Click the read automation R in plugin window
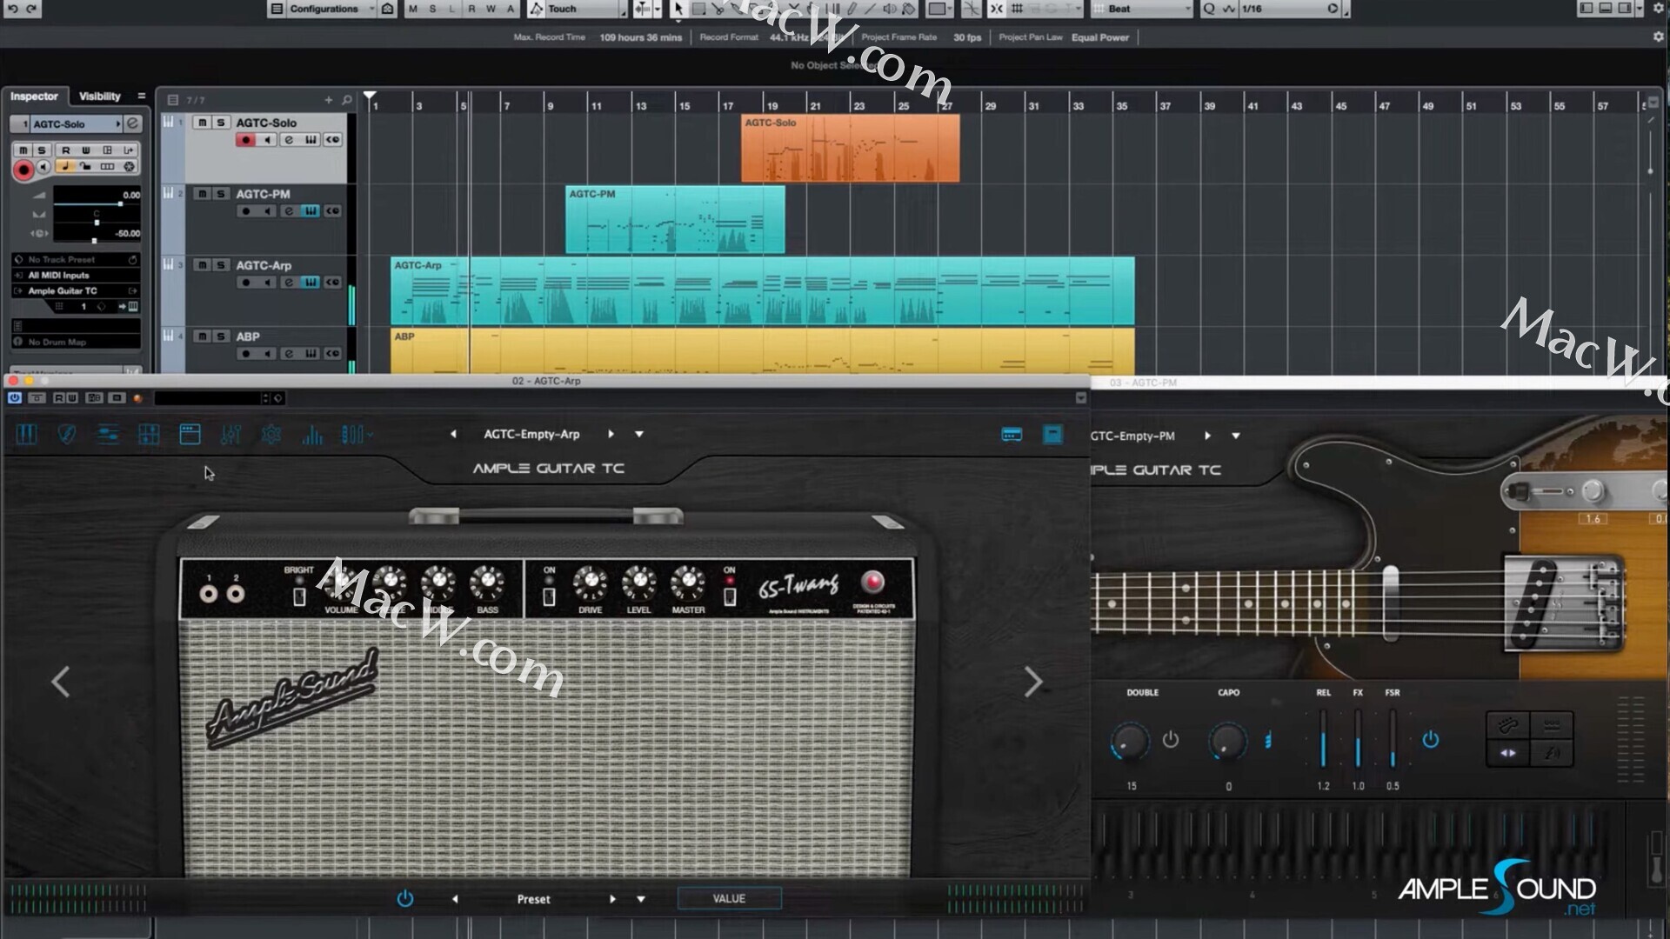The height and width of the screenshot is (939, 1670). click(x=59, y=398)
